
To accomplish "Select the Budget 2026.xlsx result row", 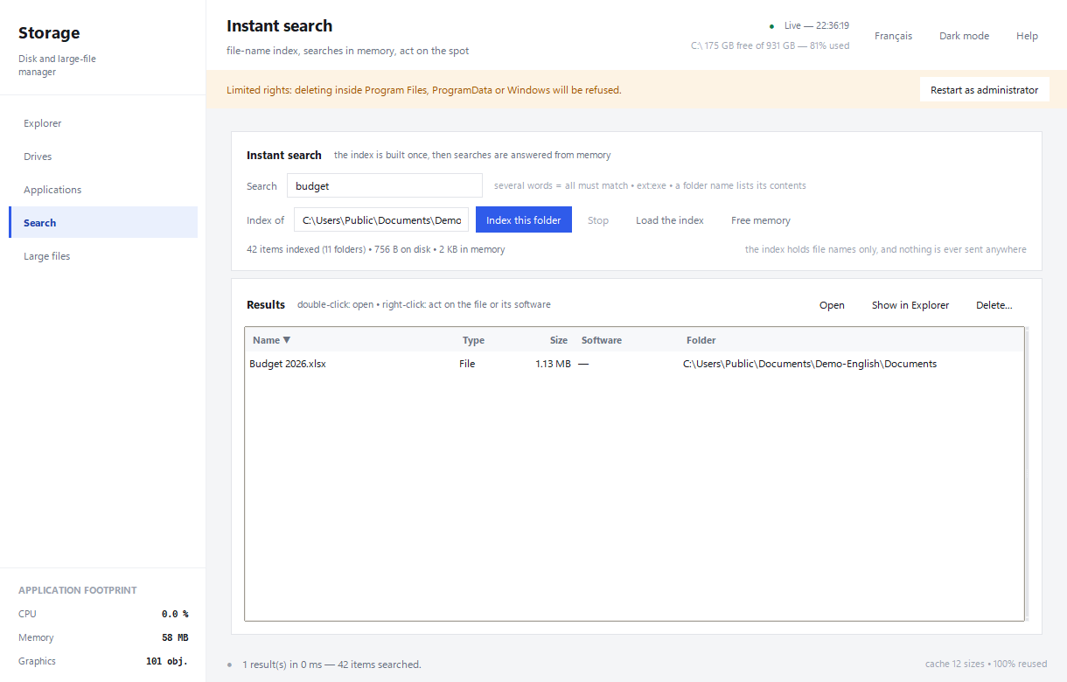I will point(634,364).
